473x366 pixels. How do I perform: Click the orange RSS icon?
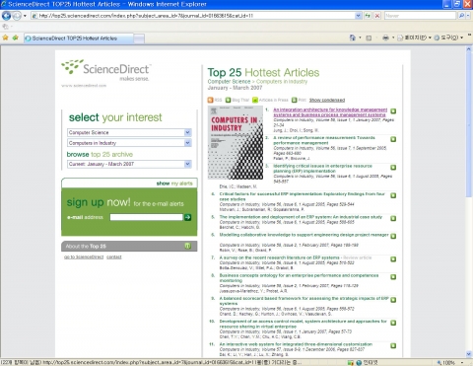(x=210, y=100)
